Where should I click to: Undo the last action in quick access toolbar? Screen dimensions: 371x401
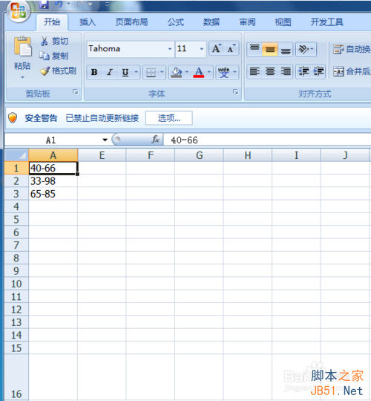58,4
